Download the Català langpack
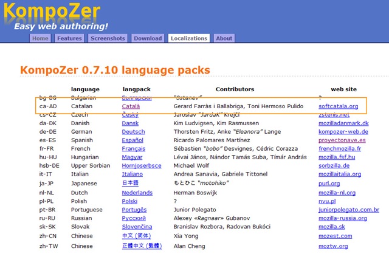 tap(131, 106)
